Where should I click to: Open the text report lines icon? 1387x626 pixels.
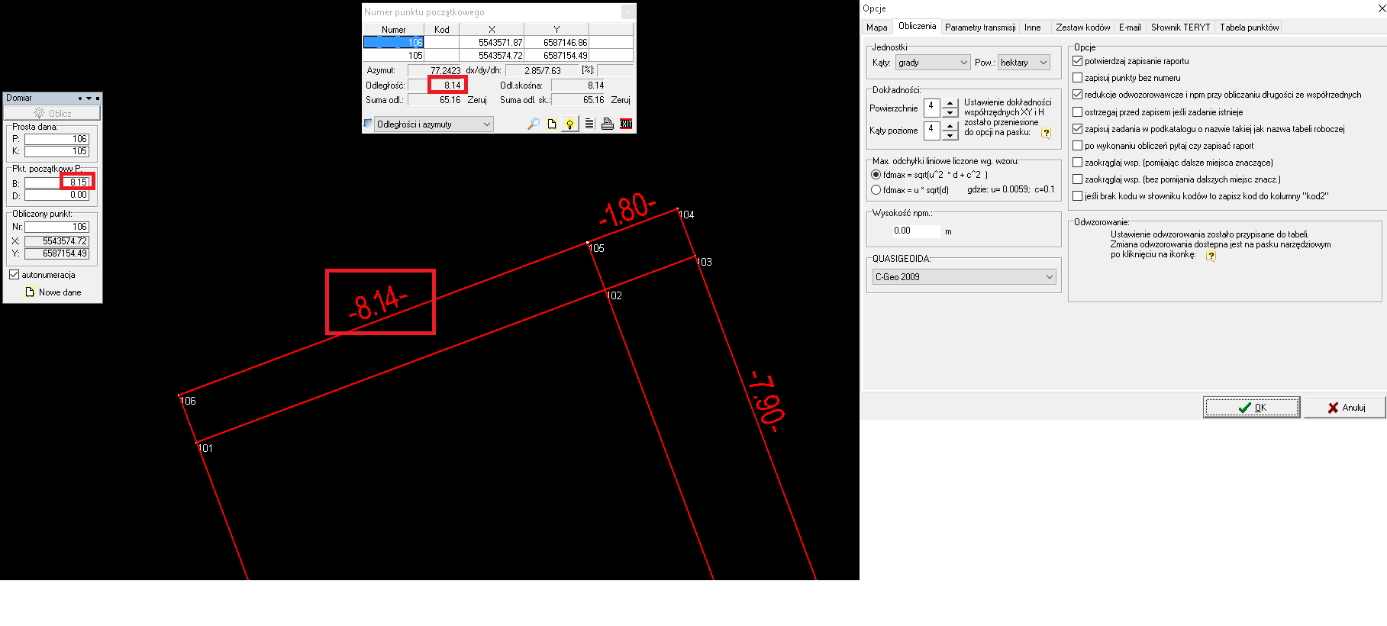point(589,124)
